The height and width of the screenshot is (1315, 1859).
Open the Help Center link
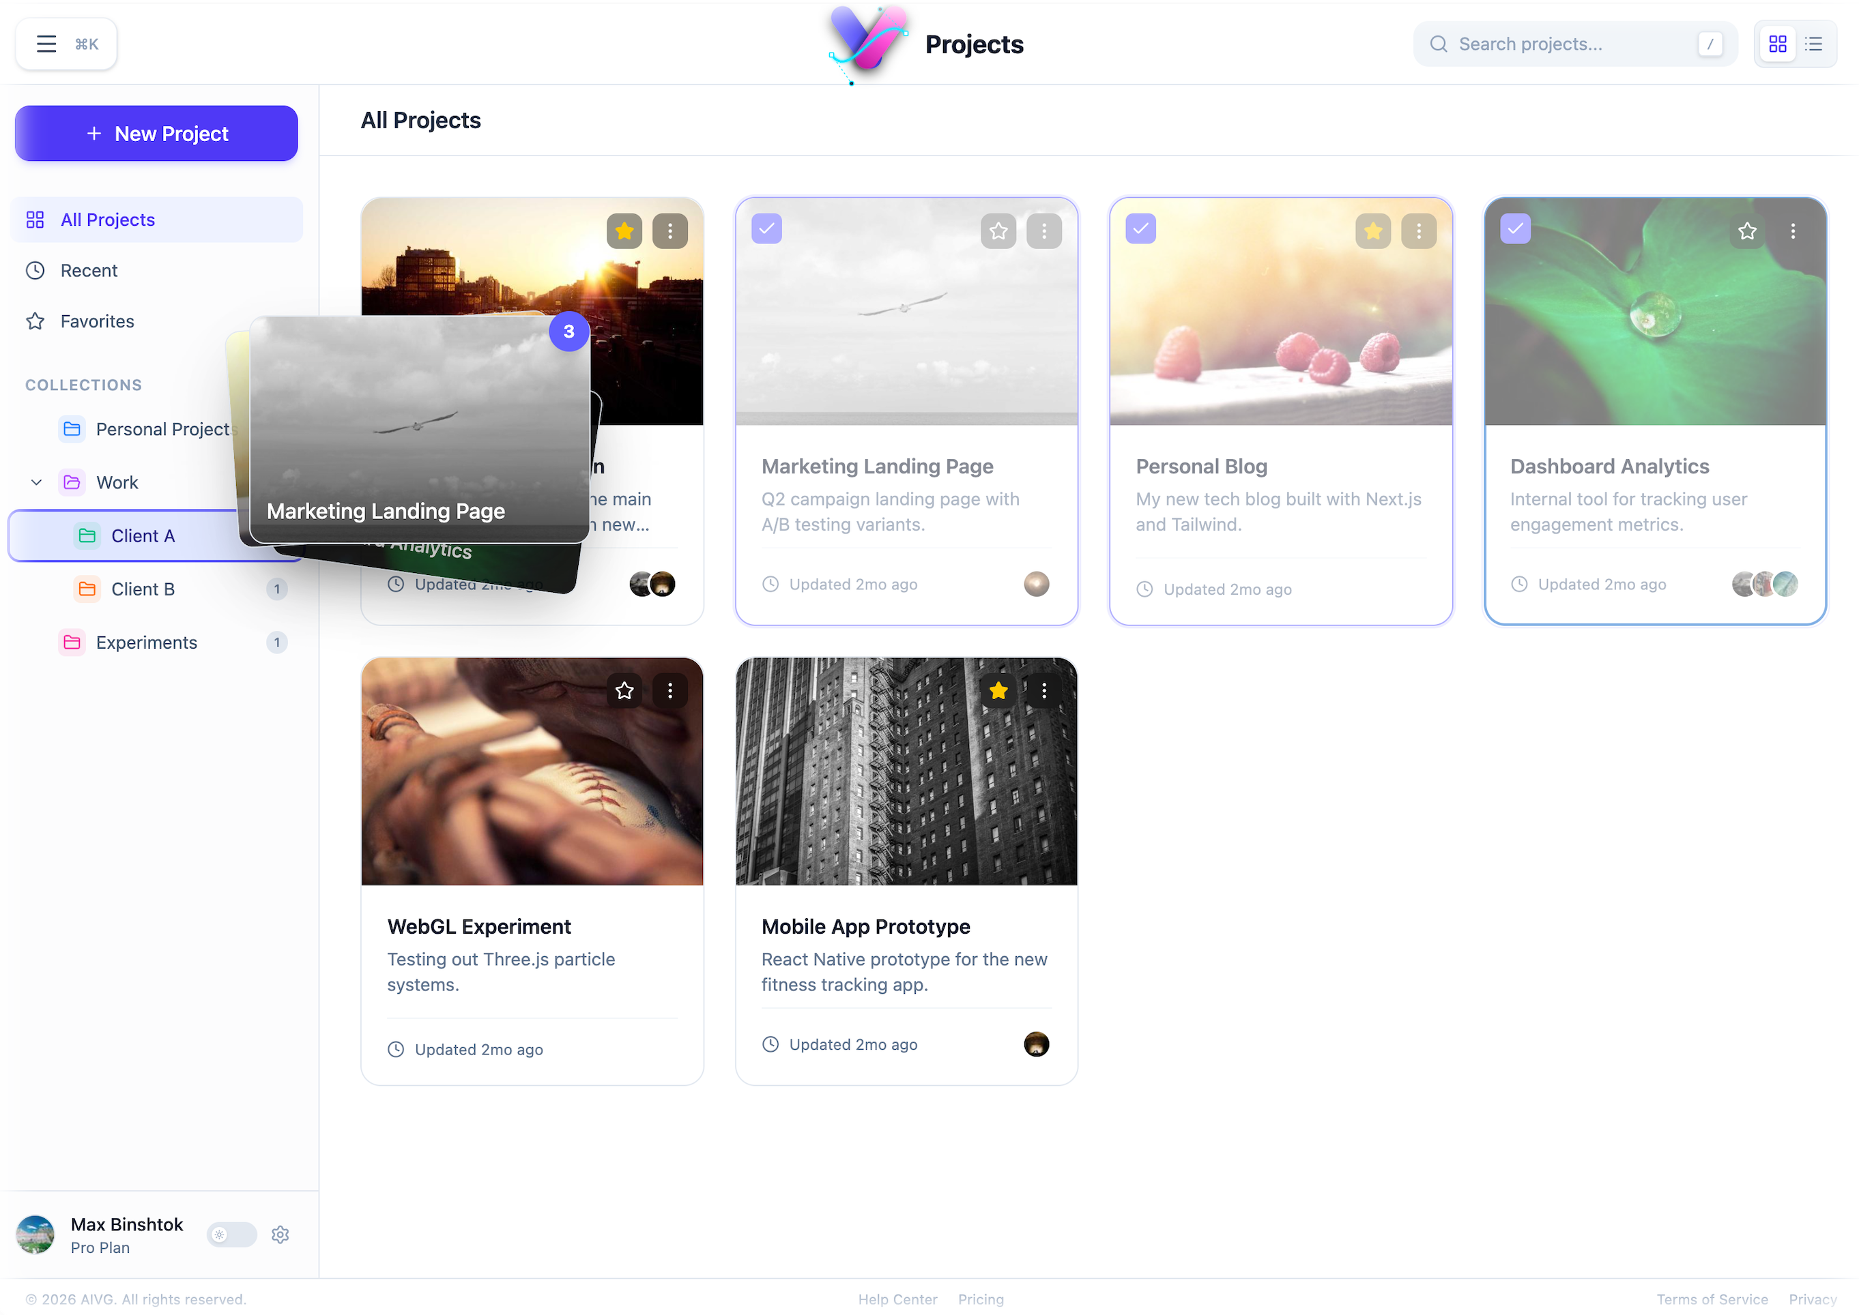[897, 1298]
